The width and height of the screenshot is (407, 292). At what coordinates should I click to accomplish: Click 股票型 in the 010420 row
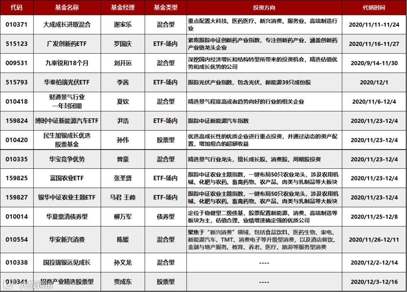pyautogui.click(x=165, y=140)
